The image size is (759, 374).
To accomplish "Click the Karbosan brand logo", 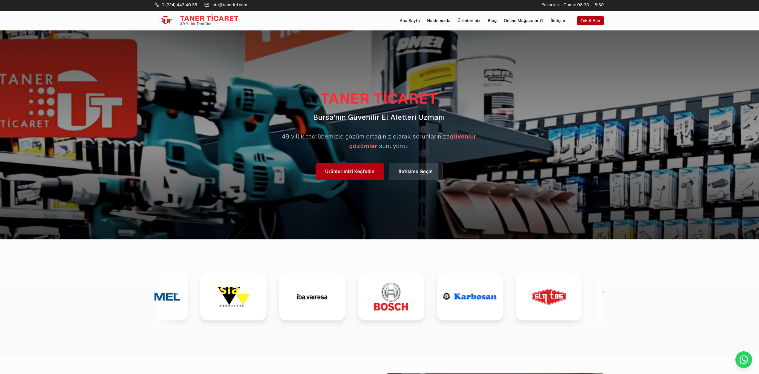I will [x=470, y=297].
